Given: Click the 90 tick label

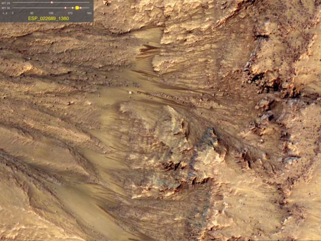Looking at the screenshot, I should [x=32, y=13].
